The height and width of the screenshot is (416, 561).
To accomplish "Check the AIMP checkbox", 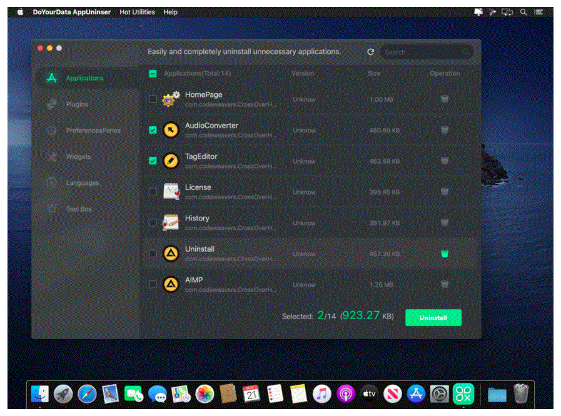I will click(x=153, y=284).
